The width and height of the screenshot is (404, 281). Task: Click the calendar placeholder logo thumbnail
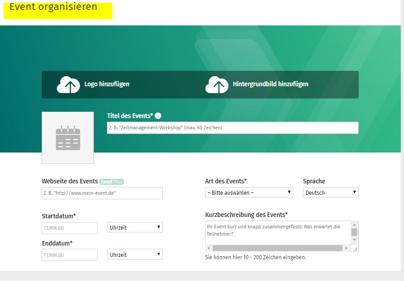click(68, 138)
